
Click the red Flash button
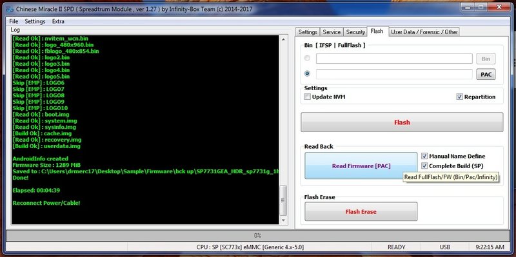402,122
